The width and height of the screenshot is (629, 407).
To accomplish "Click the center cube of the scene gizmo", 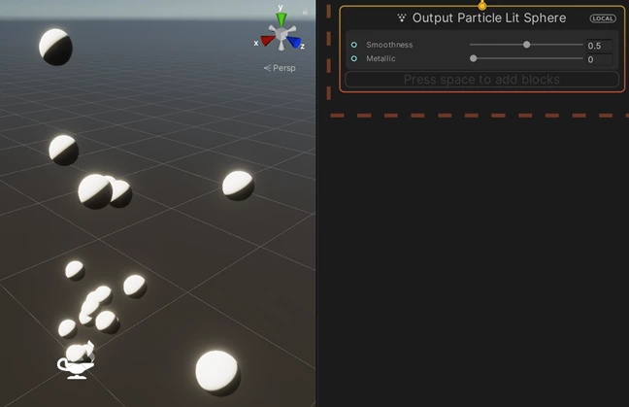I will point(281,33).
